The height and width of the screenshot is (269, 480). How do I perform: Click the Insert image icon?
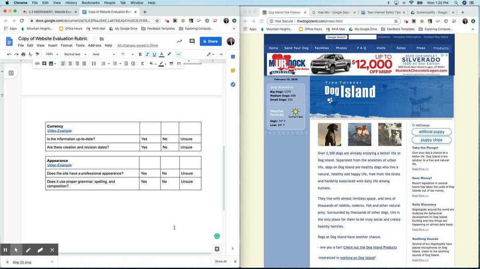(51, 63)
